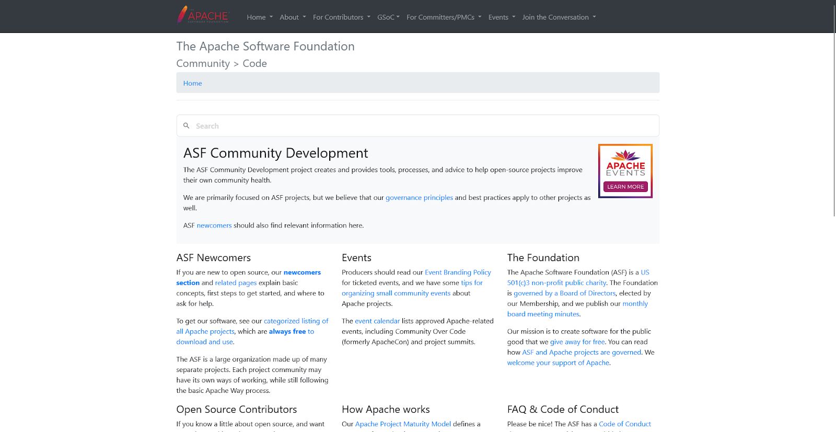Open the governance principles link
The image size is (836, 432).
(419, 198)
